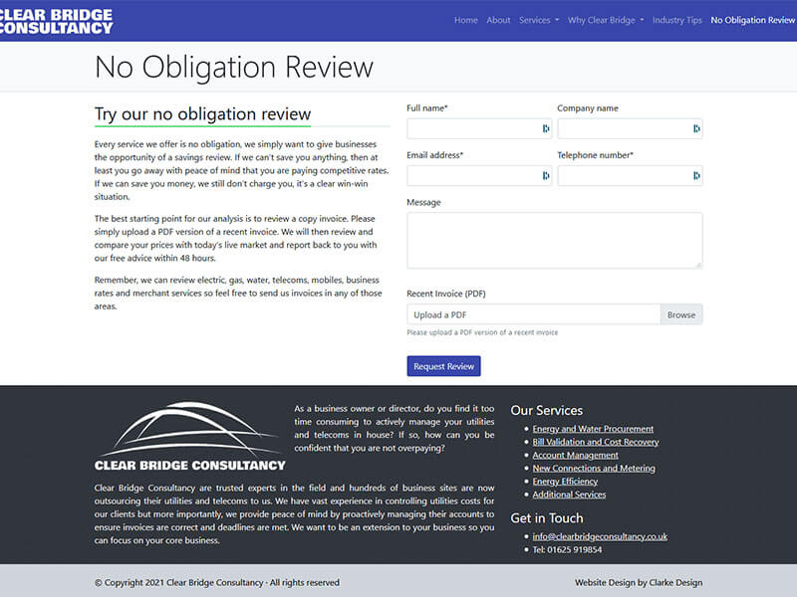Click Website Design by Clarke Design credit

coord(639,583)
